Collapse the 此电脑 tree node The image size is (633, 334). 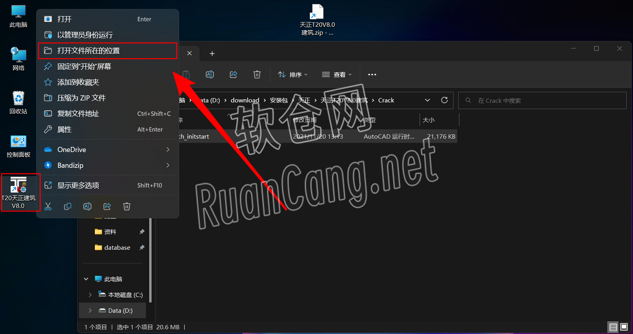click(86, 279)
